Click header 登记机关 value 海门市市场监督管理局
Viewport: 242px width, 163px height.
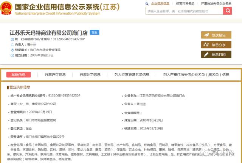click(x=45, y=50)
